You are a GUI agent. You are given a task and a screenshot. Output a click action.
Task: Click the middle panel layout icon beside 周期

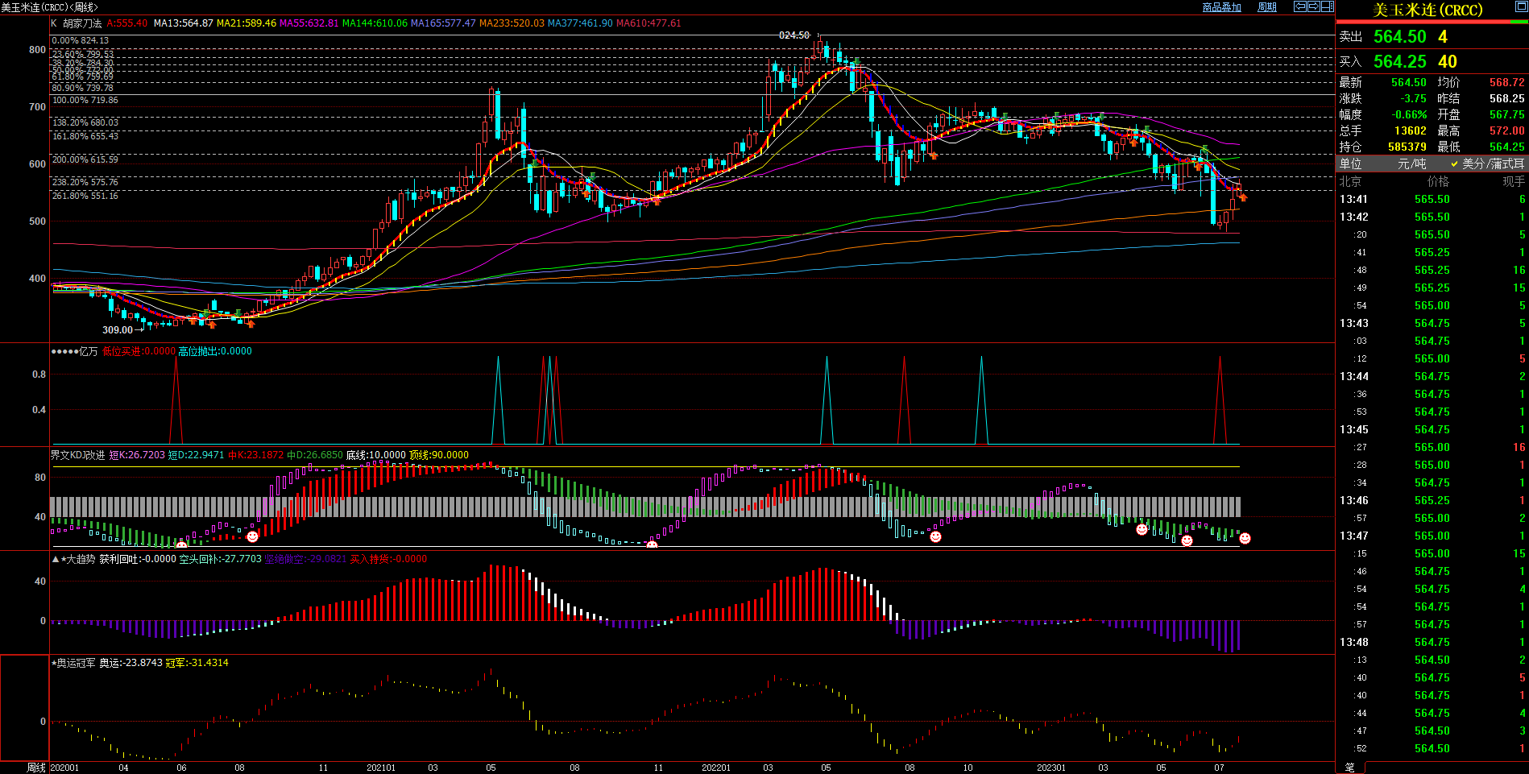pyautogui.click(x=1314, y=6)
